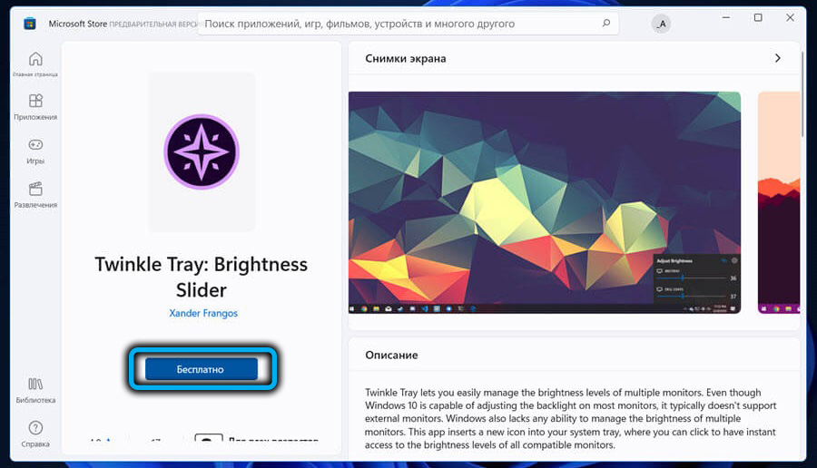Click the Twinkle Tray app icon
The image size is (817, 468).
coord(201,152)
